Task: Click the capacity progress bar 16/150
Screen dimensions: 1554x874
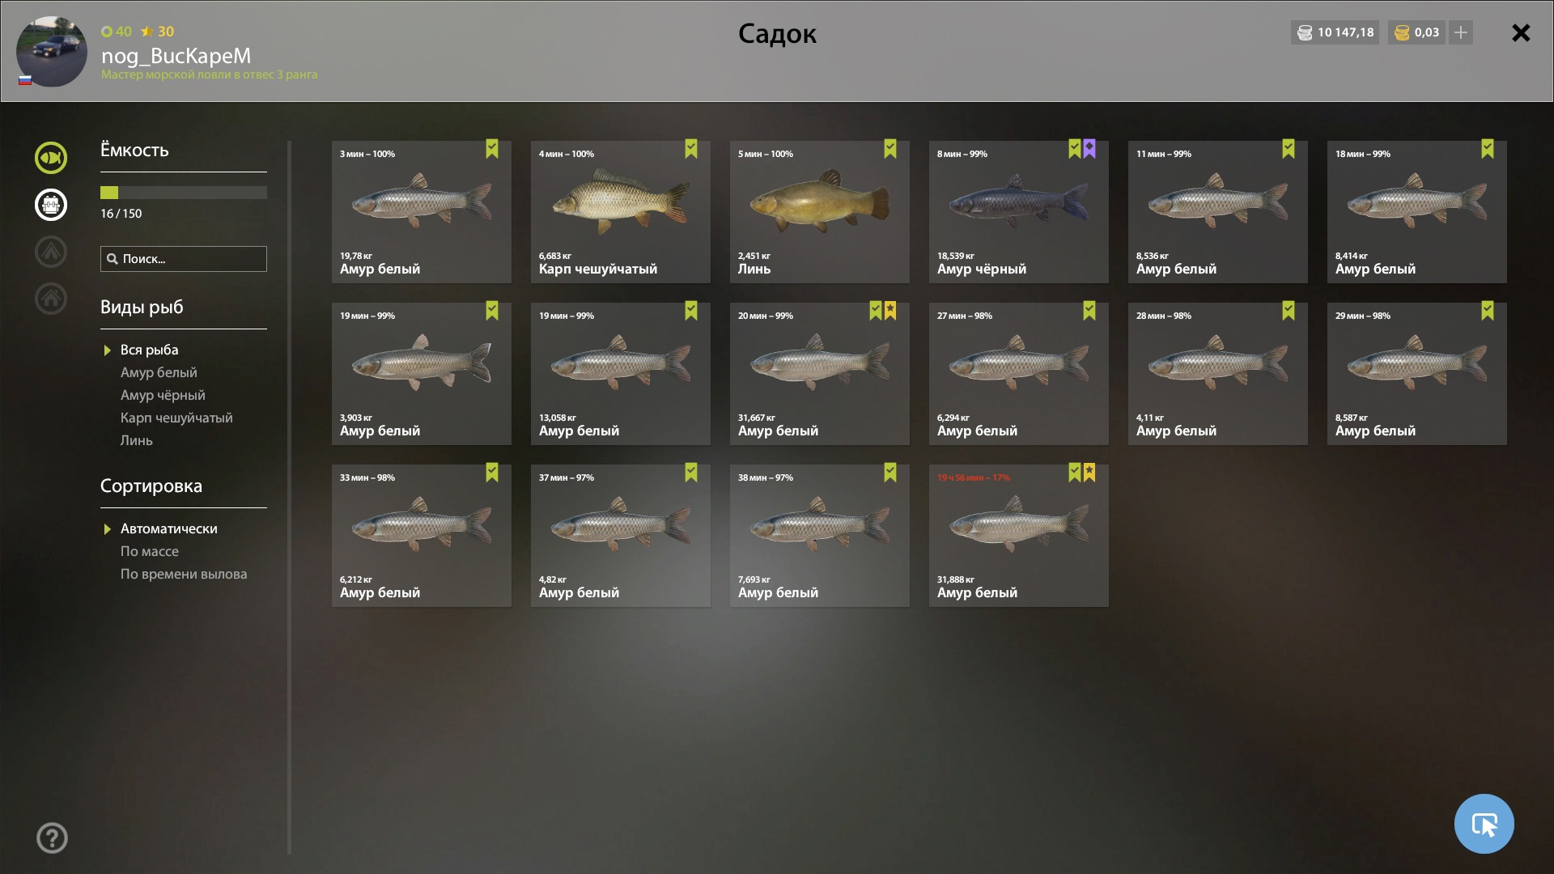Action: point(184,193)
